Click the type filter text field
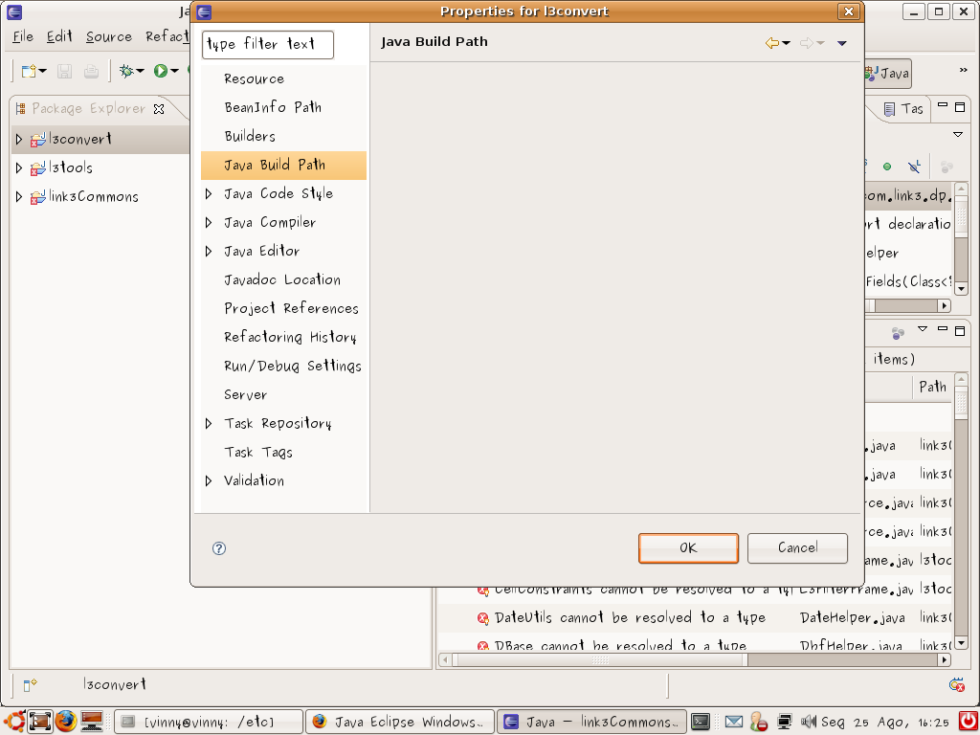980x735 pixels. (x=268, y=45)
